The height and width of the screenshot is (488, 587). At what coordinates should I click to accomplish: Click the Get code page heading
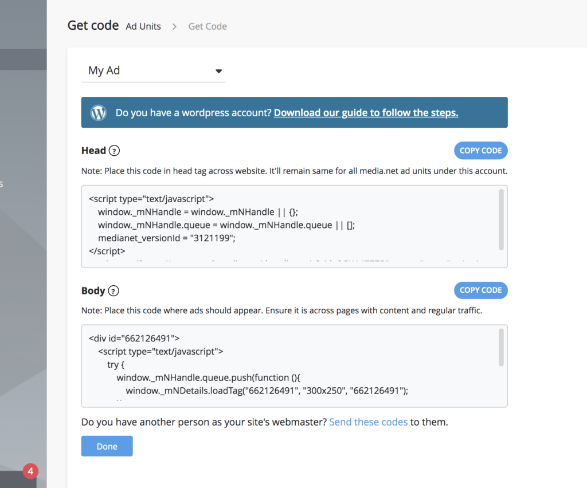tap(93, 25)
